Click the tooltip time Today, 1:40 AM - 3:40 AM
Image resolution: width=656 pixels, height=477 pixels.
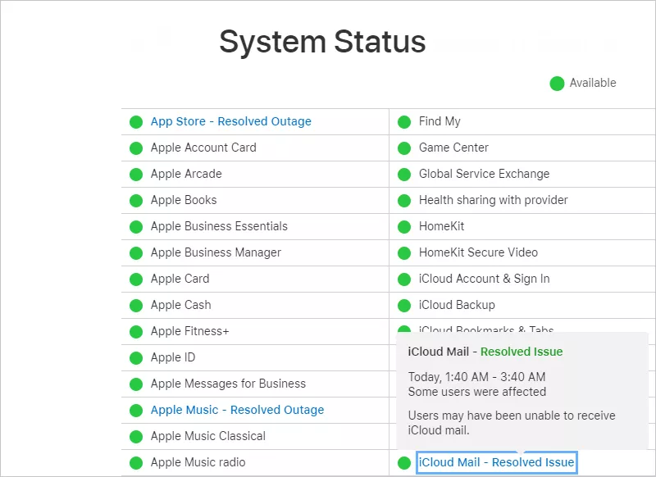476,377
